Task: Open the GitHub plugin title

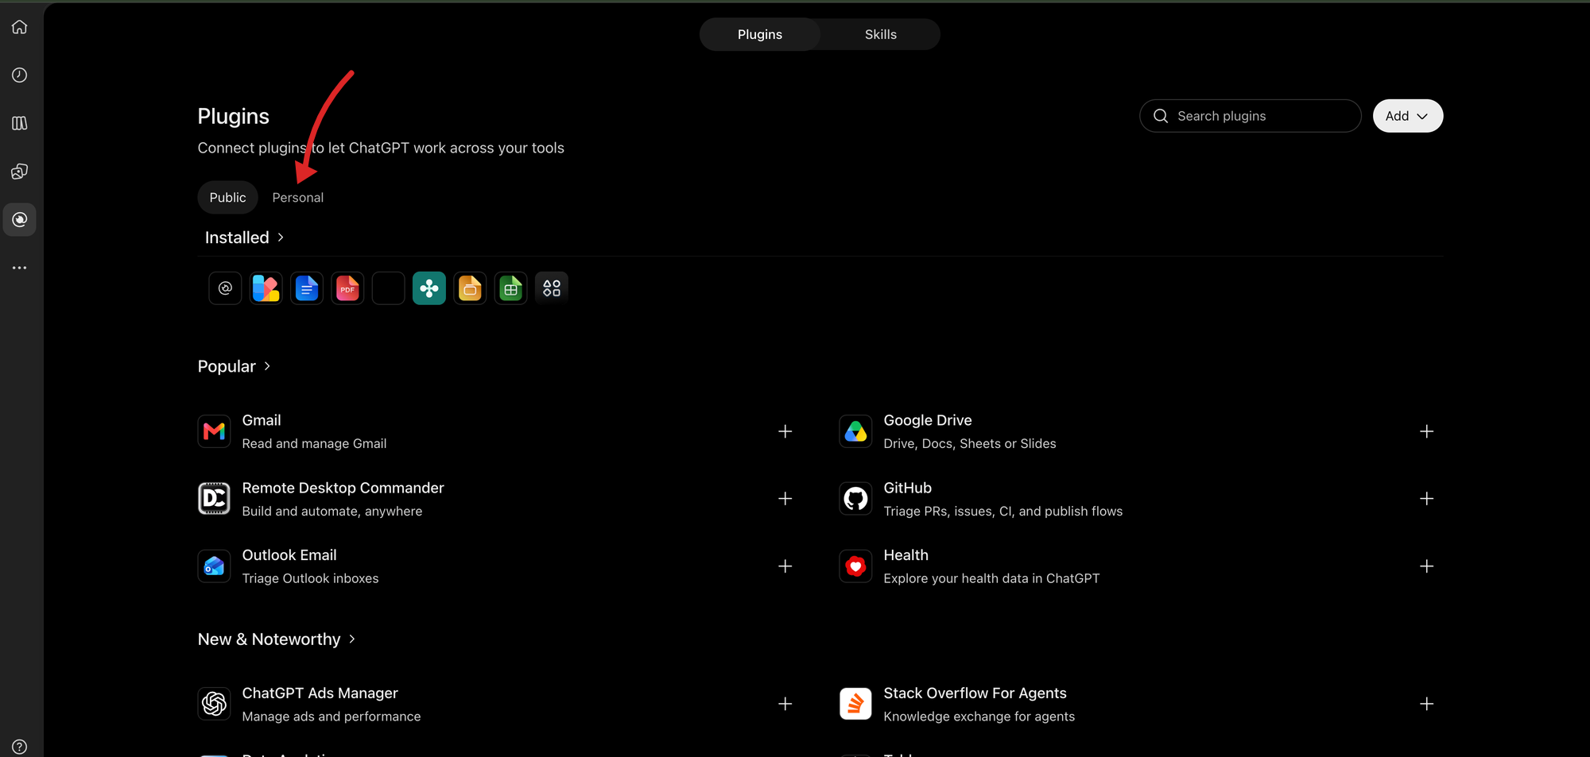Action: pyautogui.click(x=908, y=488)
